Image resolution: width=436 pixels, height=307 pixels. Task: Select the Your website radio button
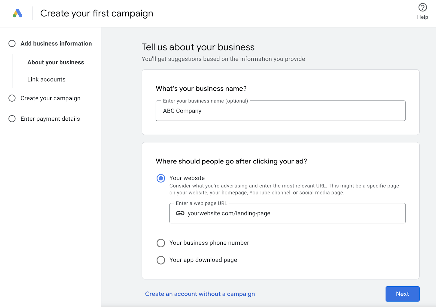click(x=161, y=178)
